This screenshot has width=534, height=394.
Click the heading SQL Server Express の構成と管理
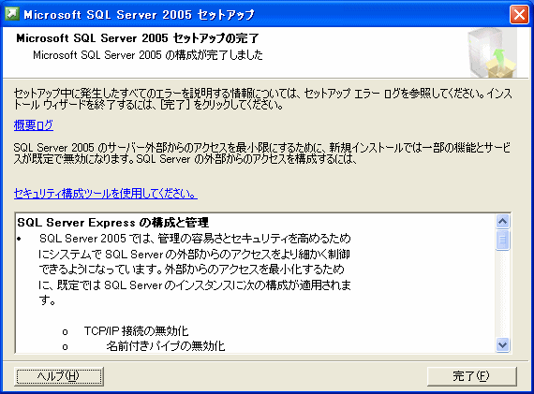(112, 223)
